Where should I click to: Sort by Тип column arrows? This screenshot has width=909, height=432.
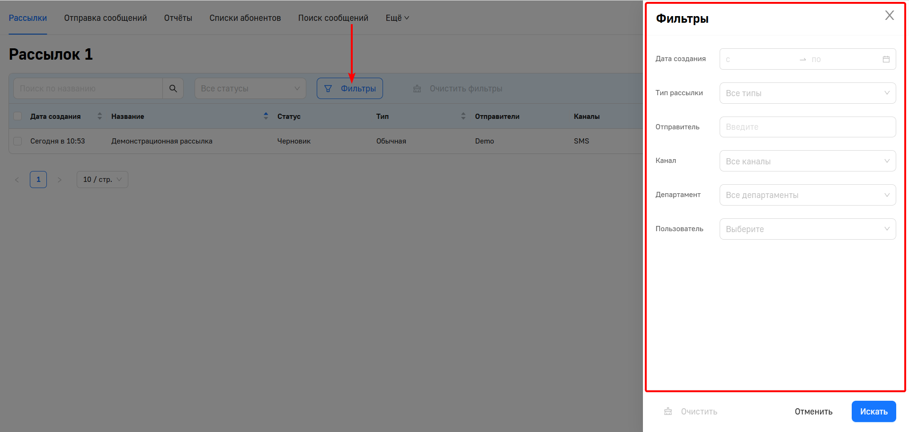(463, 116)
